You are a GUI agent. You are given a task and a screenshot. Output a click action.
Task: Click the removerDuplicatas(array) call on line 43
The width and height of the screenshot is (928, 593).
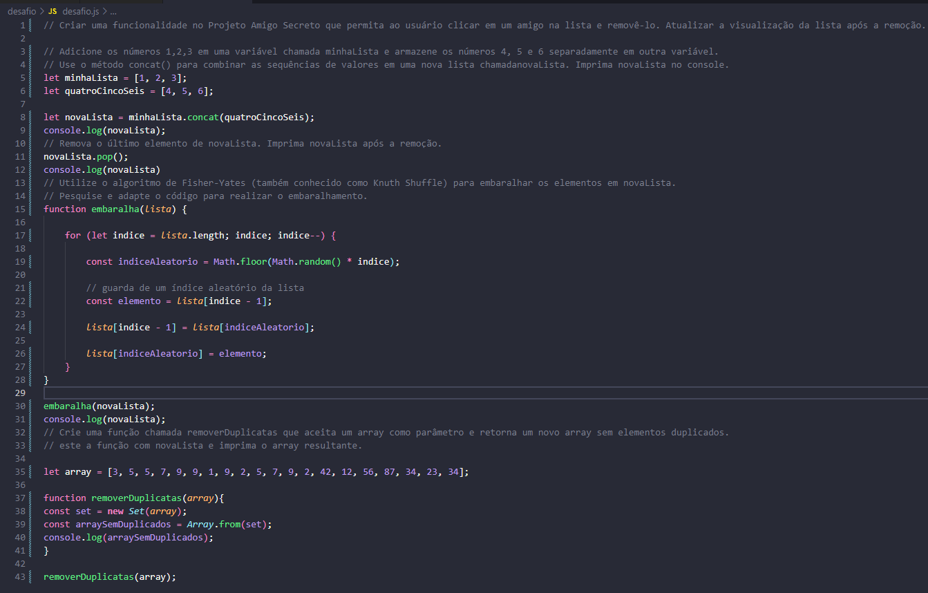pyautogui.click(x=110, y=576)
